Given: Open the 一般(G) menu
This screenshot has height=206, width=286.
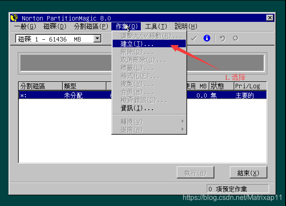Looking at the screenshot, I should tap(25, 26).
